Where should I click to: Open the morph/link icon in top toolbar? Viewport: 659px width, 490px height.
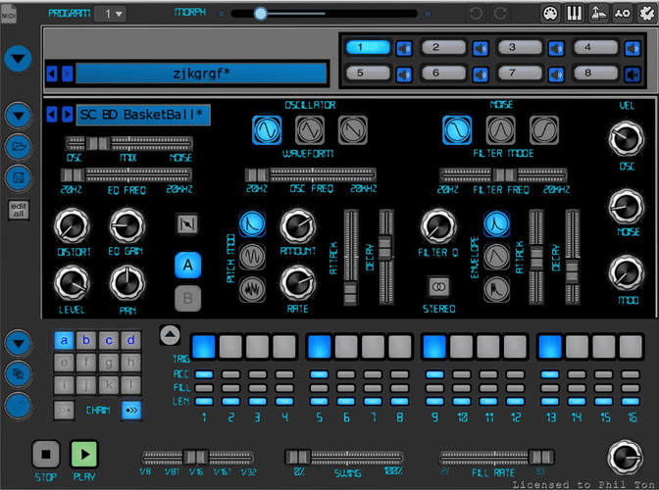pyautogui.click(x=623, y=14)
